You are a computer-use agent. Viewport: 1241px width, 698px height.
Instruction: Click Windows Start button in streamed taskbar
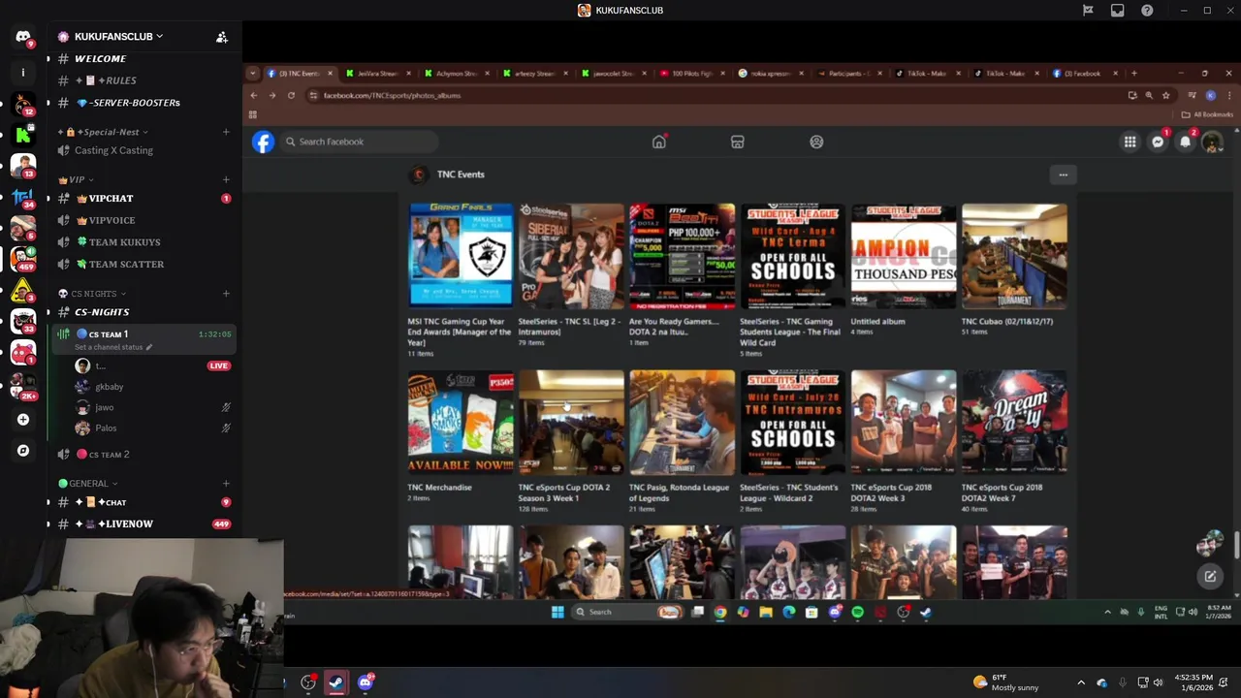point(557,612)
